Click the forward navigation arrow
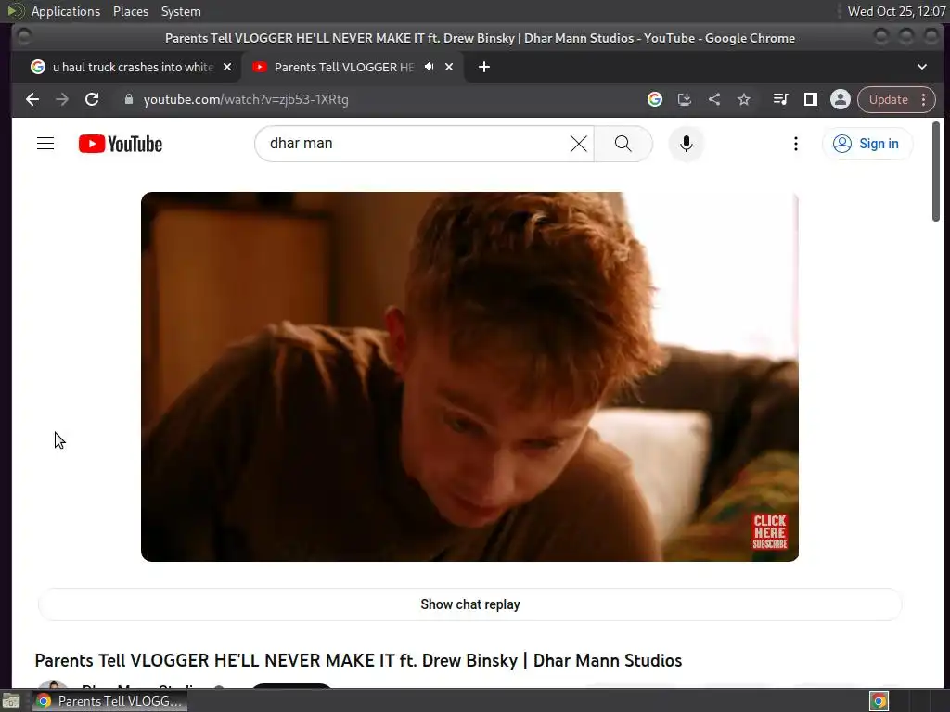This screenshot has height=712, width=950. [62, 99]
